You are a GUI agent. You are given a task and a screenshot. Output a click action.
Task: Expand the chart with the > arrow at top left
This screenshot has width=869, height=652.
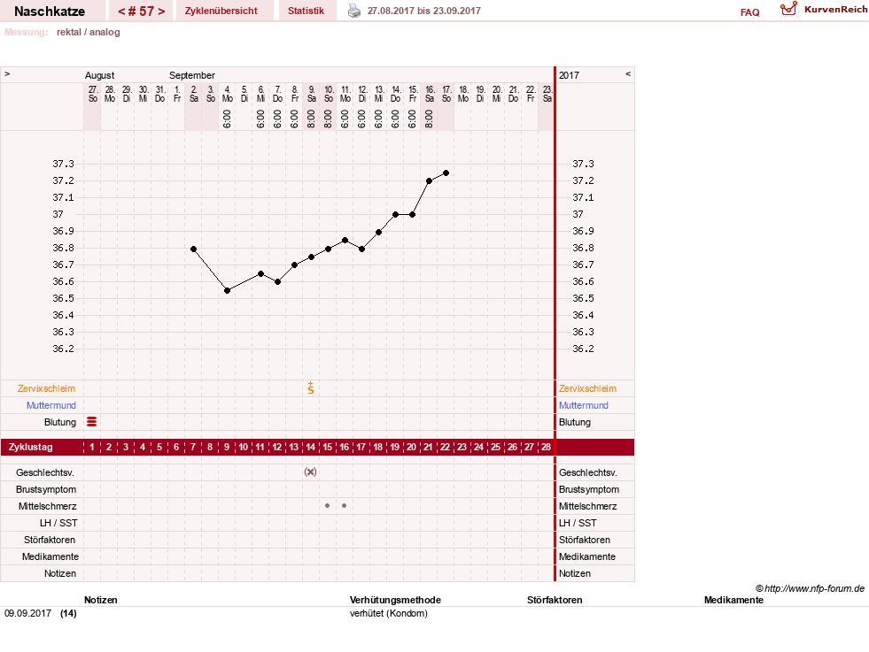(x=7, y=73)
